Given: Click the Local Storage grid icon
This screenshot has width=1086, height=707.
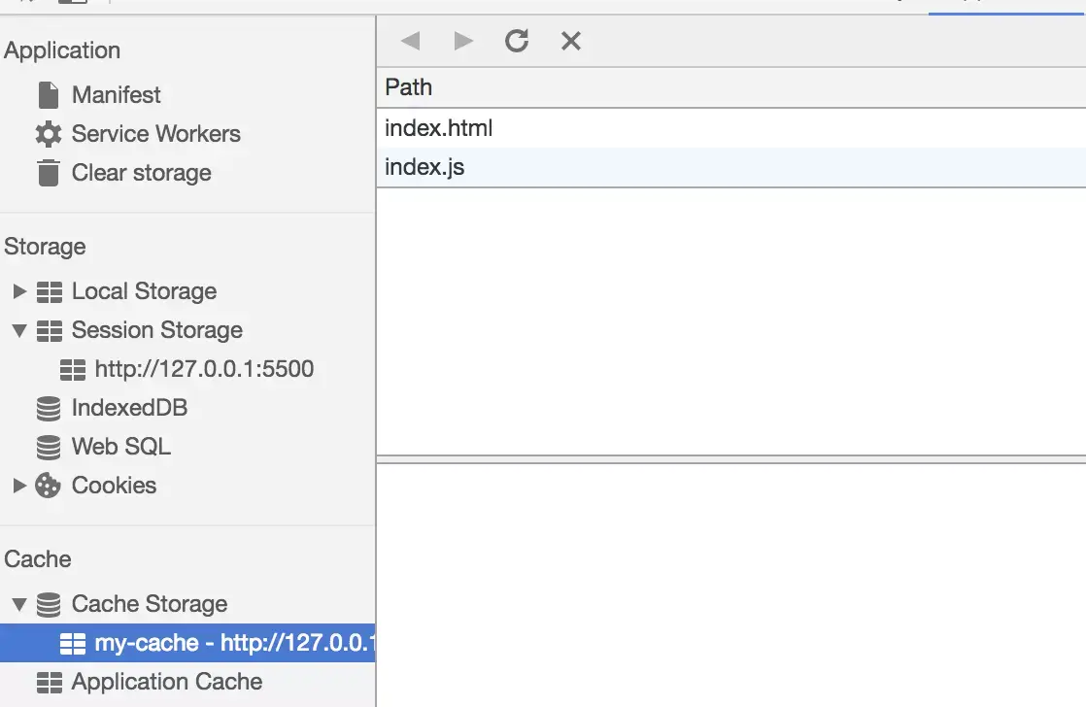Looking at the screenshot, I should 50,292.
